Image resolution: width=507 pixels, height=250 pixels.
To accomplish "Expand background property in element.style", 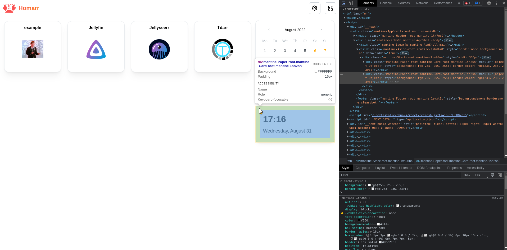I will 366,185.
